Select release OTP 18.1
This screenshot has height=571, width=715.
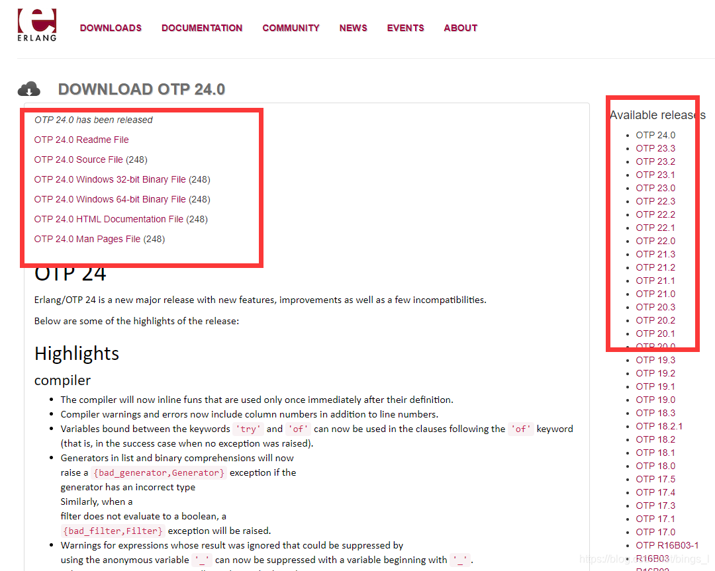(655, 453)
